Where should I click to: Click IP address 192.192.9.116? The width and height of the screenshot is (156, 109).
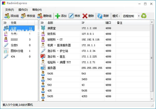pos(90,40)
